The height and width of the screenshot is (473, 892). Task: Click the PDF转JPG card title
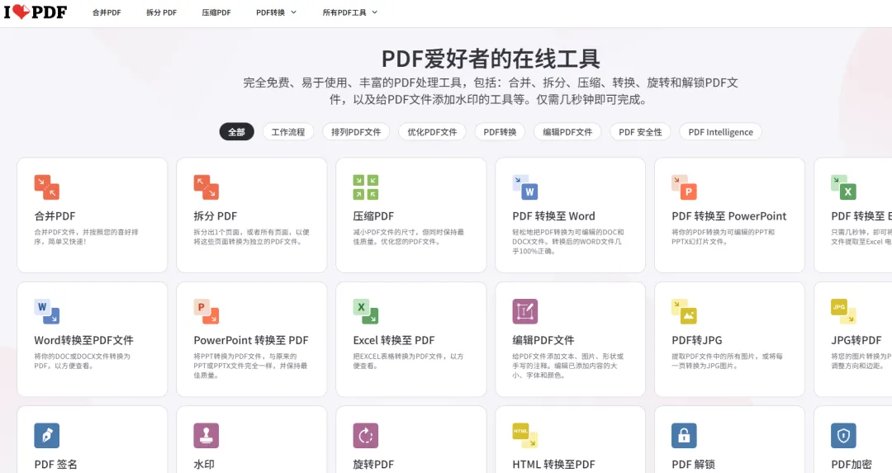tap(697, 340)
